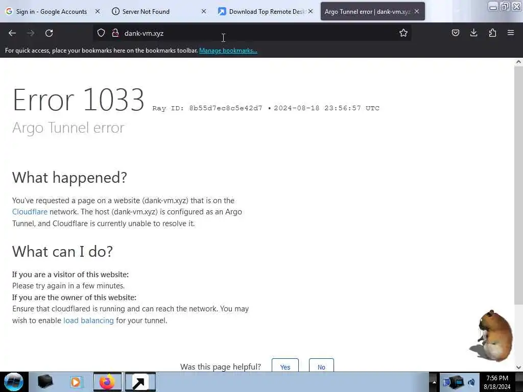Close the Sign in Google Accounts tab
Image resolution: width=523 pixels, height=392 pixels.
pyautogui.click(x=98, y=11)
